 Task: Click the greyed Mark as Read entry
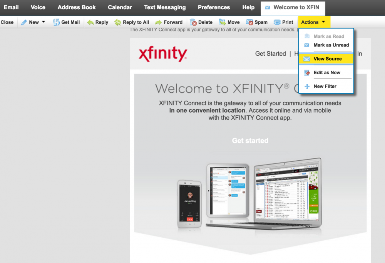(326, 36)
